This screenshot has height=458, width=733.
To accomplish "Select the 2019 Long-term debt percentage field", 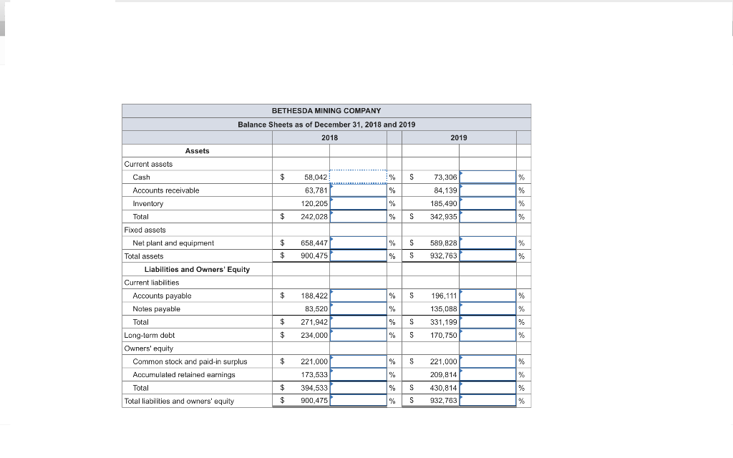I will 488,335.
